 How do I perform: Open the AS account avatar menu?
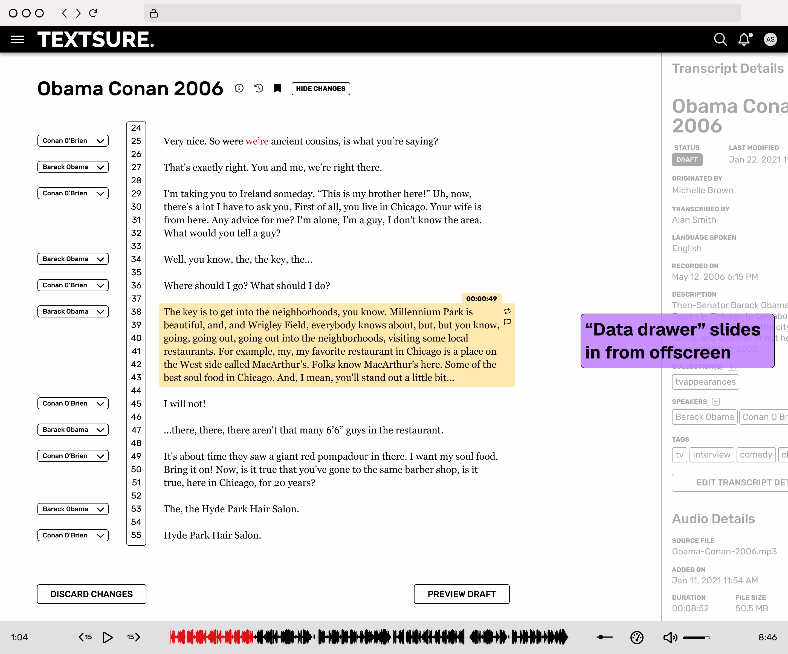pyautogui.click(x=771, y=39)
